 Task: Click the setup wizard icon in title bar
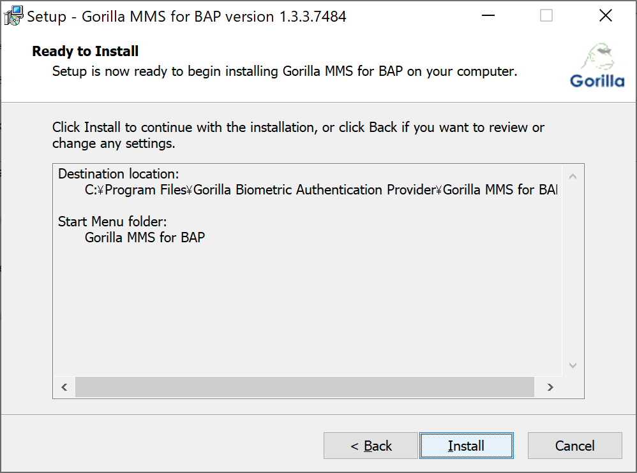coord(13,15)
